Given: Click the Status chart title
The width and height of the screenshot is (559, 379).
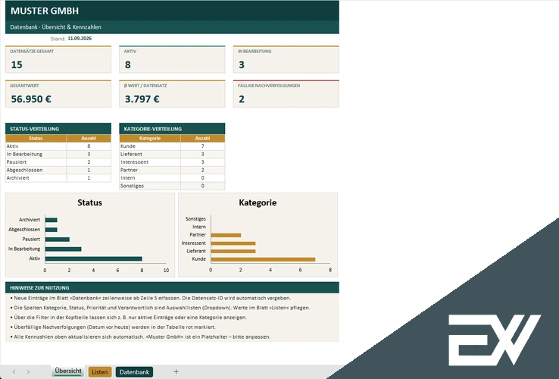Looking at the screenshot, I should [90, 202].
